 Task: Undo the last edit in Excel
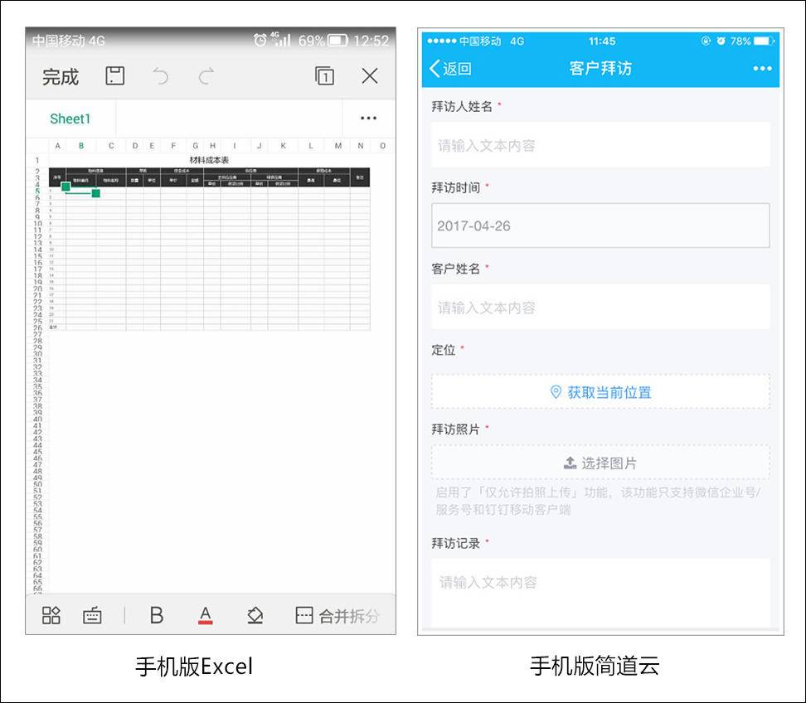160,76
